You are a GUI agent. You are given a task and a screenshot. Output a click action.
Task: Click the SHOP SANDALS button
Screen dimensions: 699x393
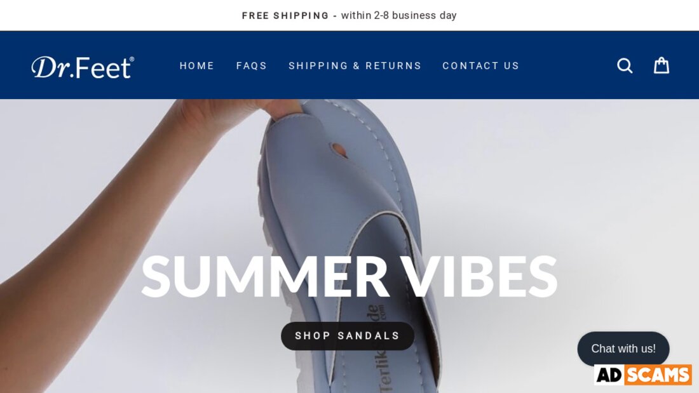(347, 335)
